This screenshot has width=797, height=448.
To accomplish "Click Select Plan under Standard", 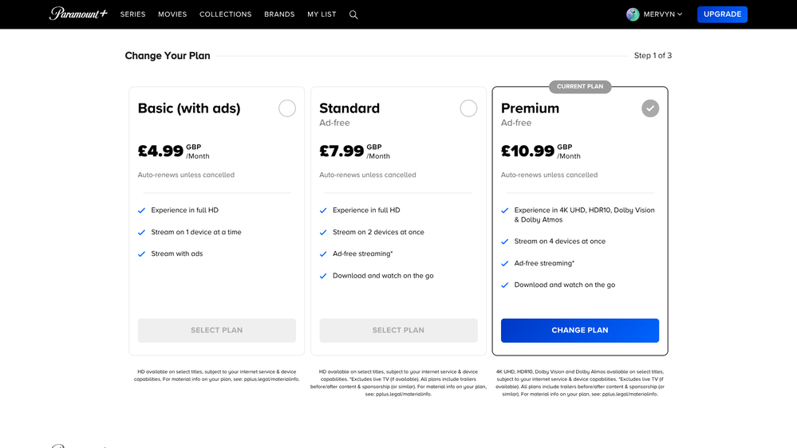I will [398, 330].
